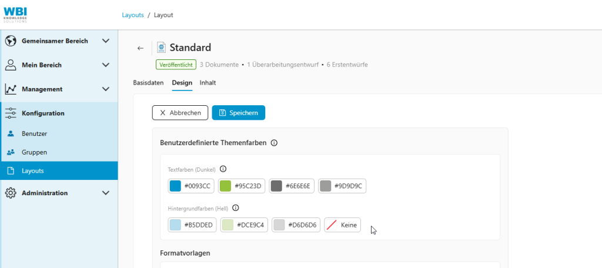The image size is (602, 268).
Task: Expand the Administration chevron
Action: (x=106, y=193)
